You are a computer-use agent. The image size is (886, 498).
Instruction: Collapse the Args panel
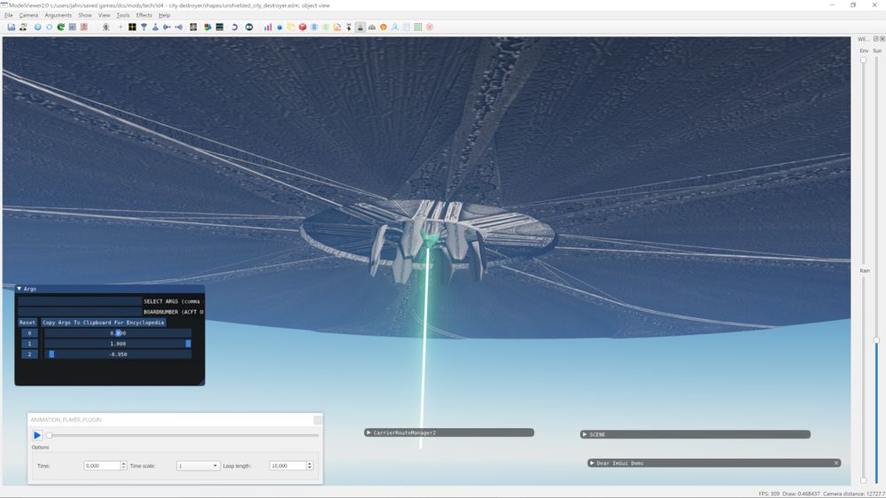click(19, 289)
